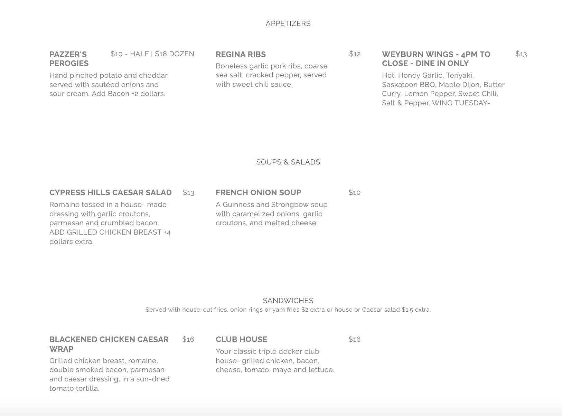Click the Appetizers section heading
562x416 pixels.
[x=288, y=23]
